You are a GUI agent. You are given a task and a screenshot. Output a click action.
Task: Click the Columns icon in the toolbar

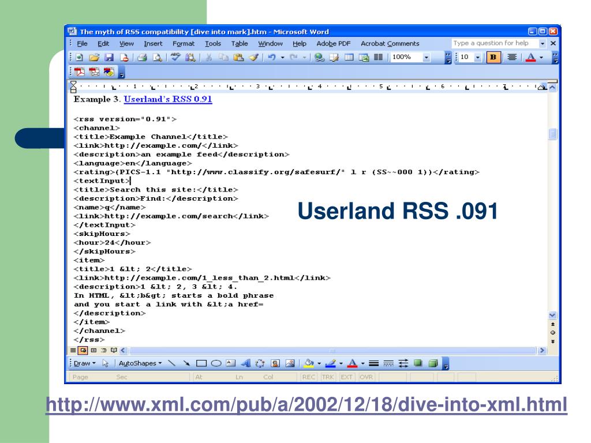click(378, 57)
